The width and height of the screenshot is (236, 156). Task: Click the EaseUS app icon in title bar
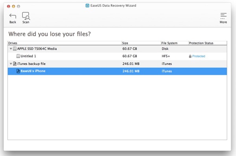pos(87,6)
